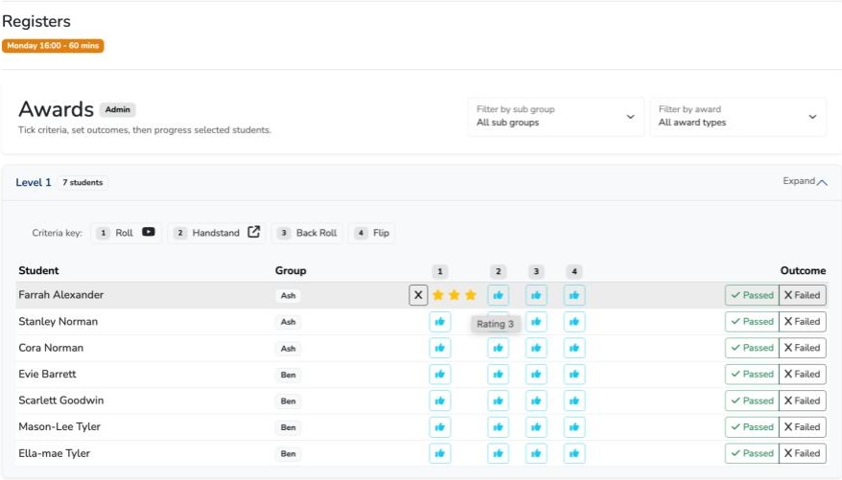Click the Level 1 heading link

pyautogui.click(x=34, y=182)
